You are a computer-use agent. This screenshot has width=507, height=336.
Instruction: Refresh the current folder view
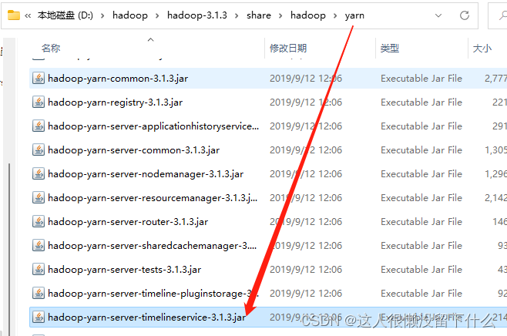point(465,15)
